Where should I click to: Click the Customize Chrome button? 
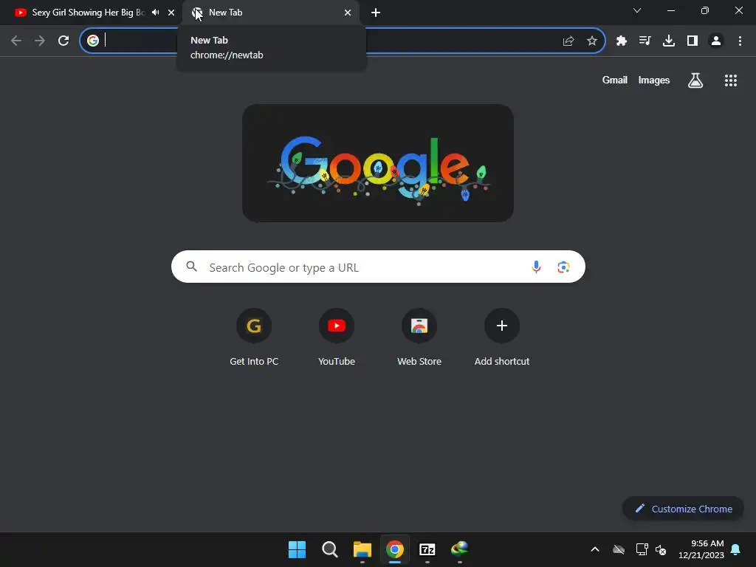point(683,509)
